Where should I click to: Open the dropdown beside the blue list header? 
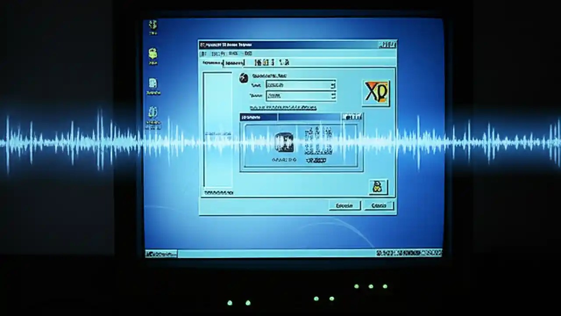pyautogui.click(x=353, y=117)
